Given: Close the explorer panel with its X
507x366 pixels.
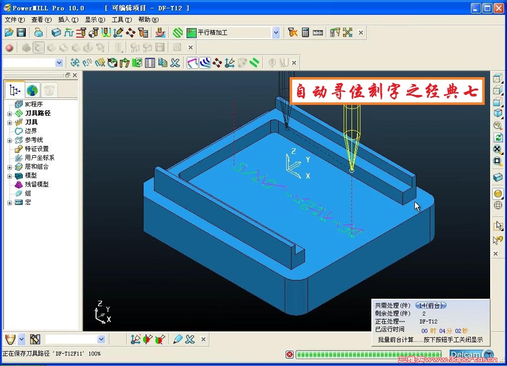Looking at the screenshot, I should (x=75, y=75).
